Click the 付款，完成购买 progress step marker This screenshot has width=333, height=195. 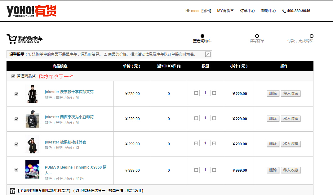point(312,36)
